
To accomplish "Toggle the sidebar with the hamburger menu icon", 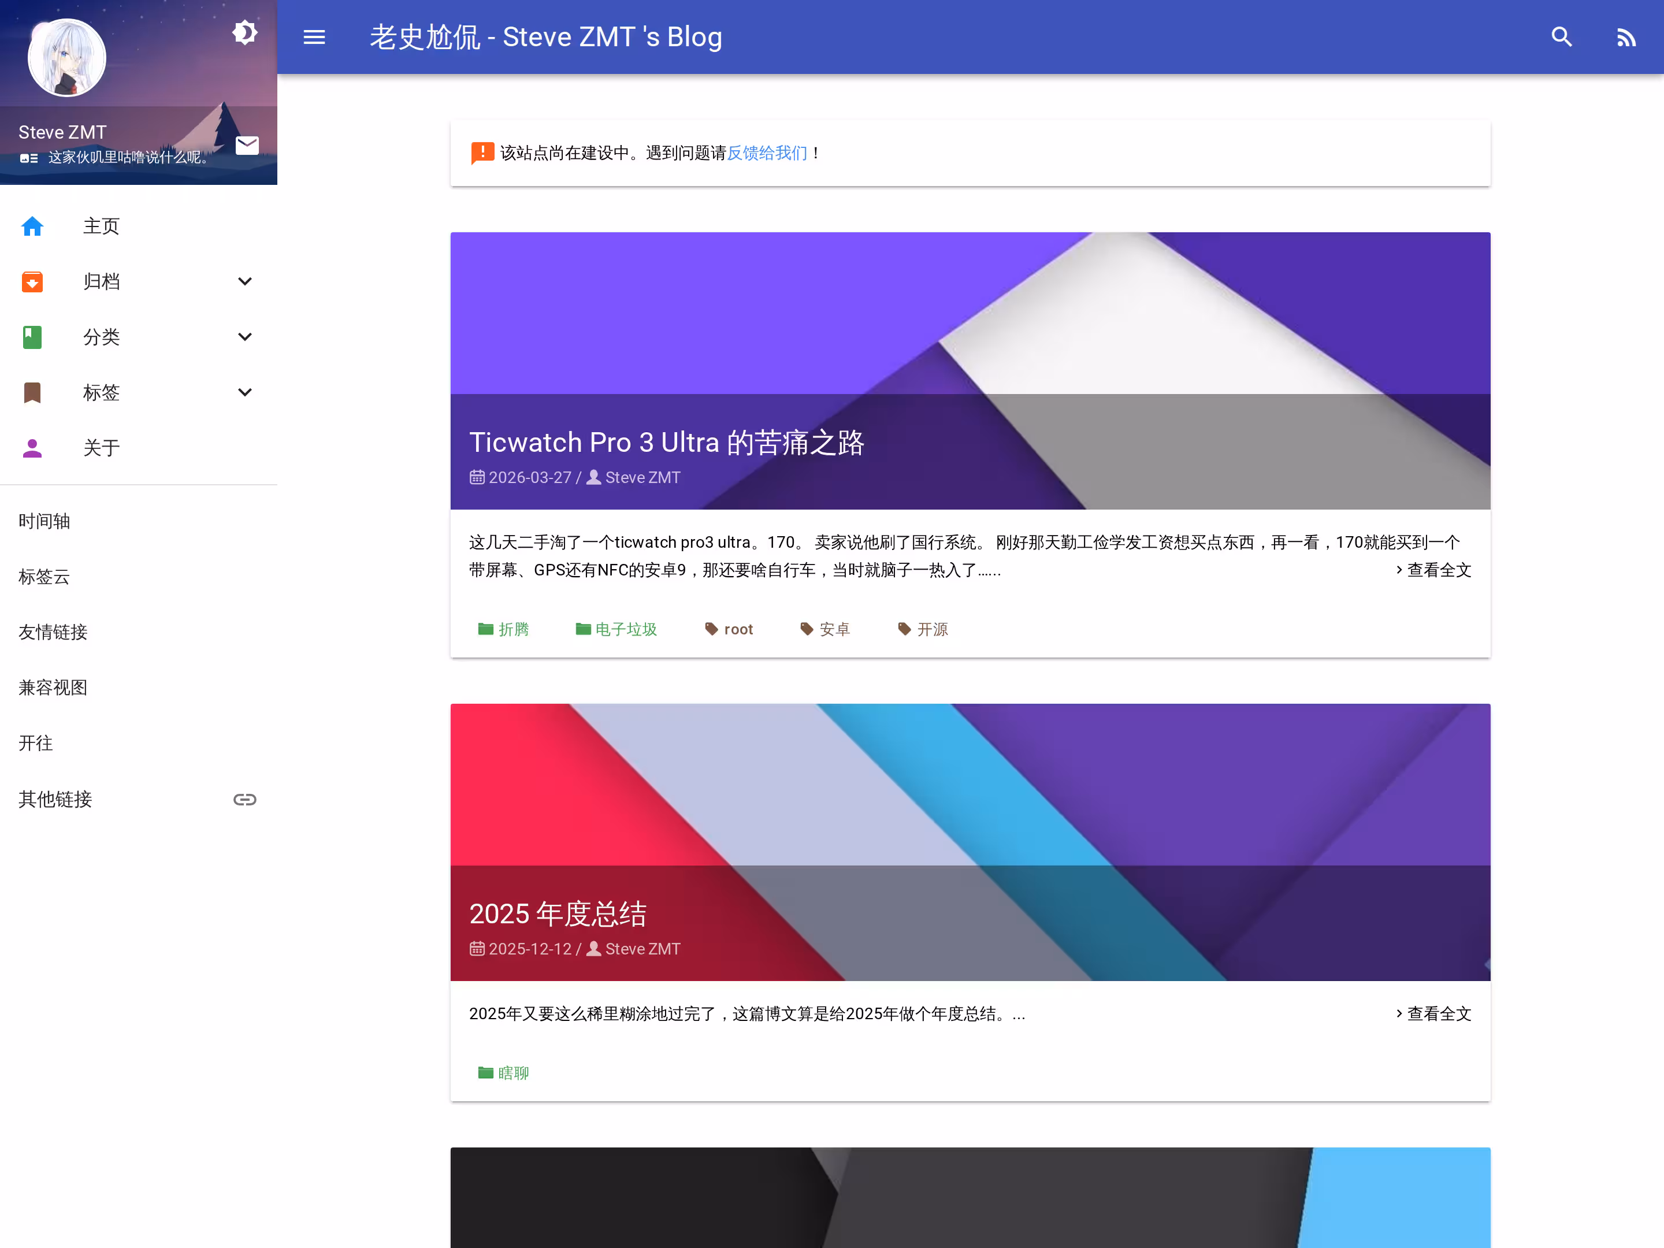I will [x=314, y=37].
